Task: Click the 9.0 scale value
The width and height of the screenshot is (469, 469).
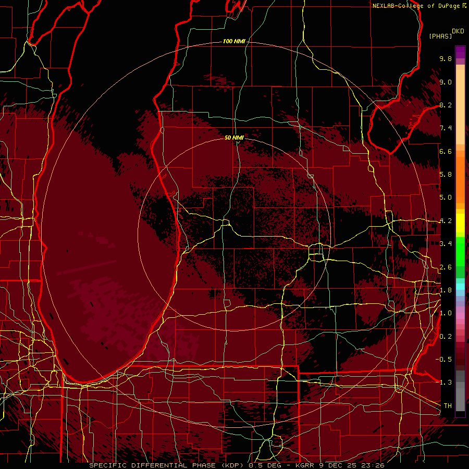Action: [x=446, y=82]
